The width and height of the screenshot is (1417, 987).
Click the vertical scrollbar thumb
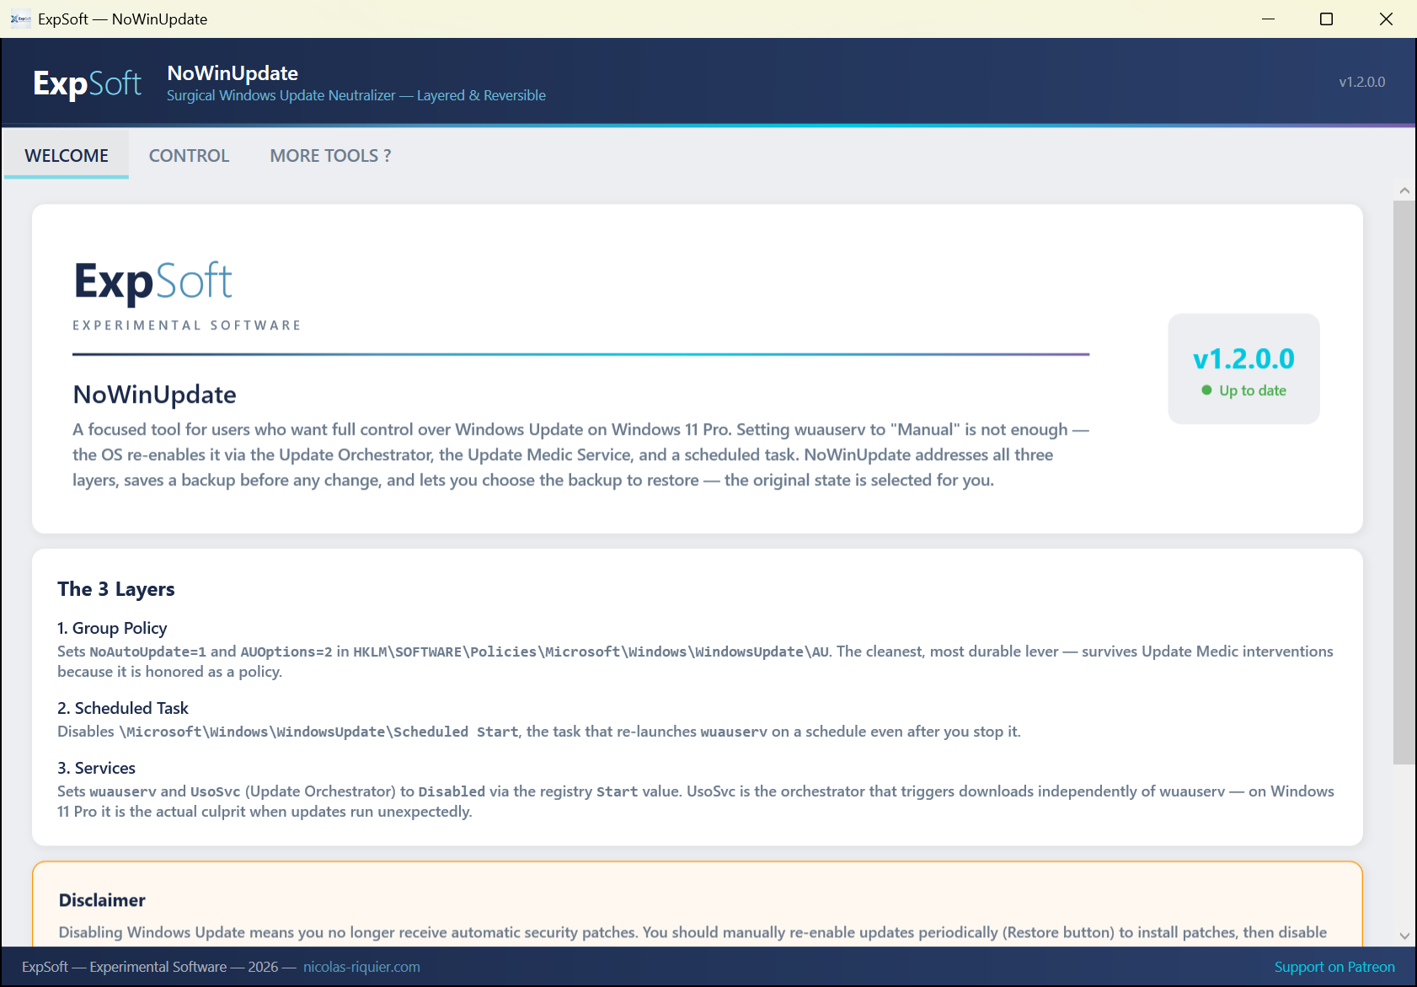click(x=1404, y=482)
